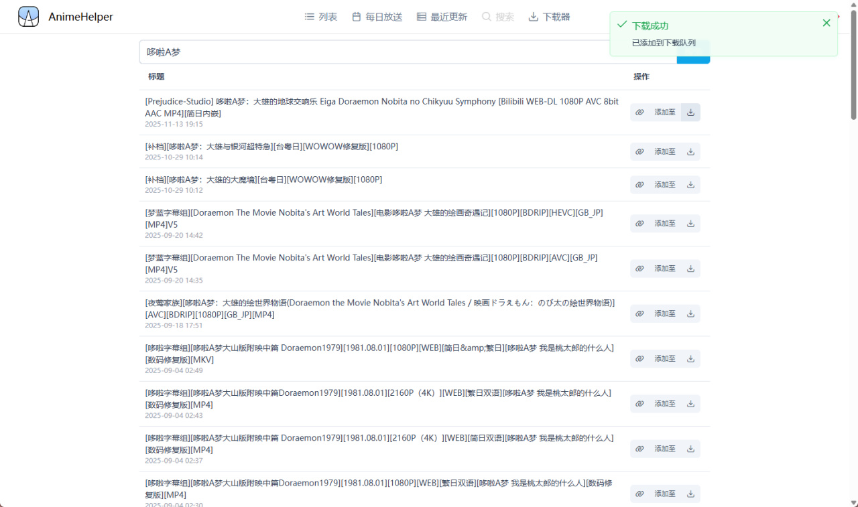Download the 梦蓝字幕组 AVC release

tap(690, 269)
